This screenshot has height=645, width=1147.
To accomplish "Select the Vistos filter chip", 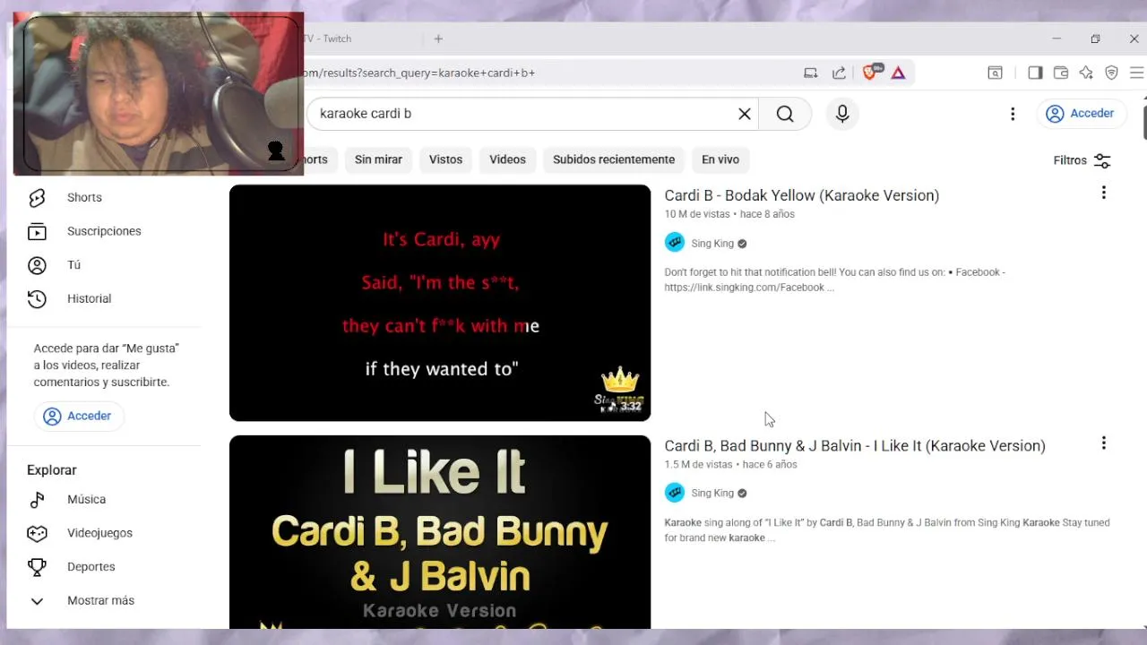I will tap(445, 159).
